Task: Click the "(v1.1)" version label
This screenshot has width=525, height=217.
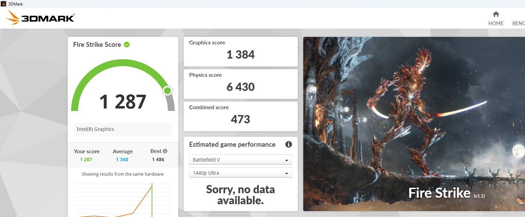Action: point(479,196)
